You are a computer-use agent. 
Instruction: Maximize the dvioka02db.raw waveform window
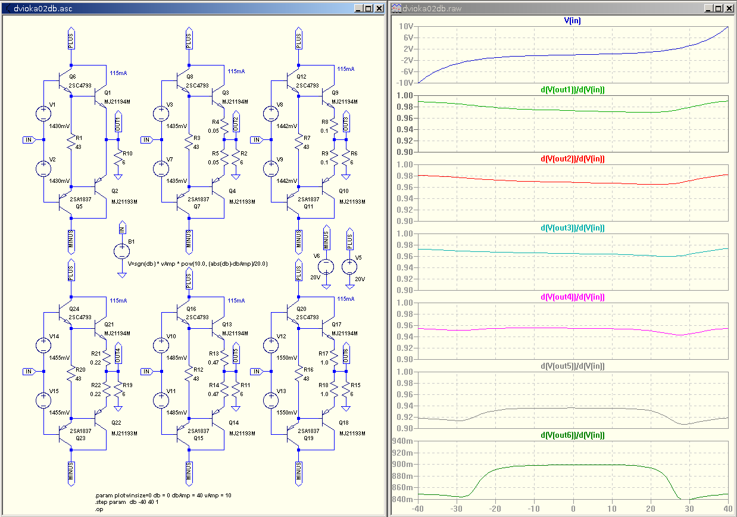click(718, 8)
